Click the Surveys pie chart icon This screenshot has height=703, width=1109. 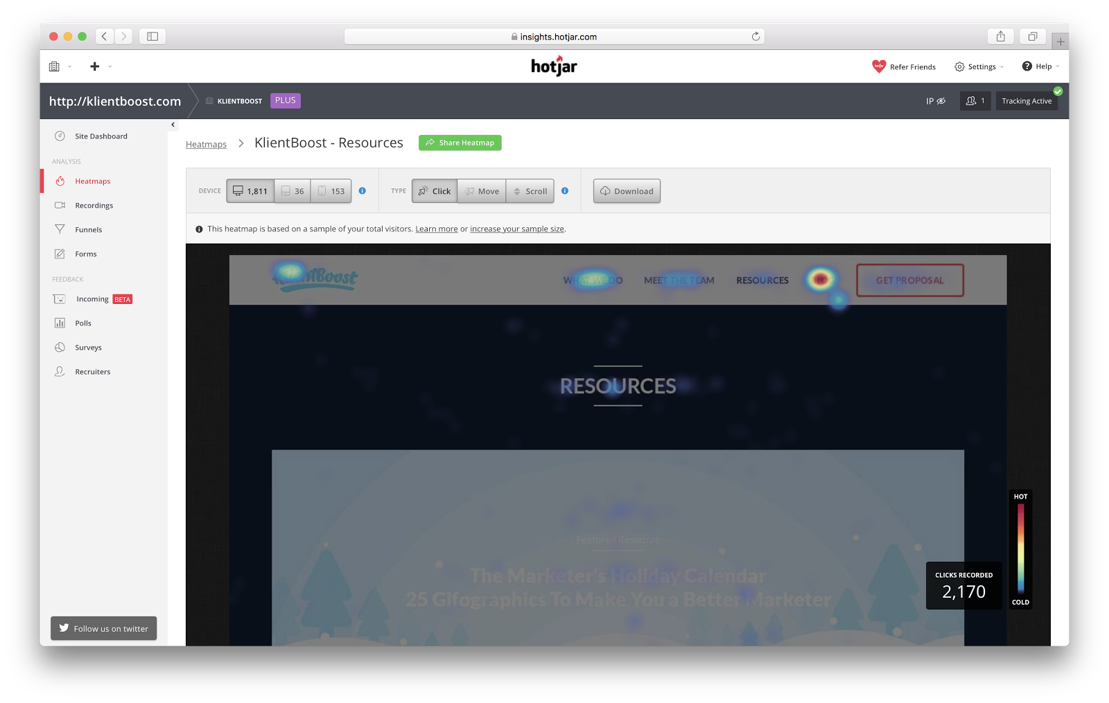(60, 348)
